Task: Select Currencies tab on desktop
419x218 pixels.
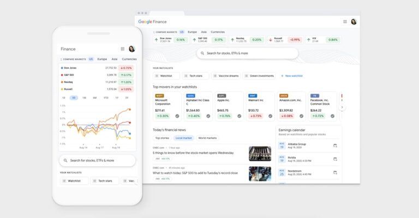Action: tap(218, 32)
